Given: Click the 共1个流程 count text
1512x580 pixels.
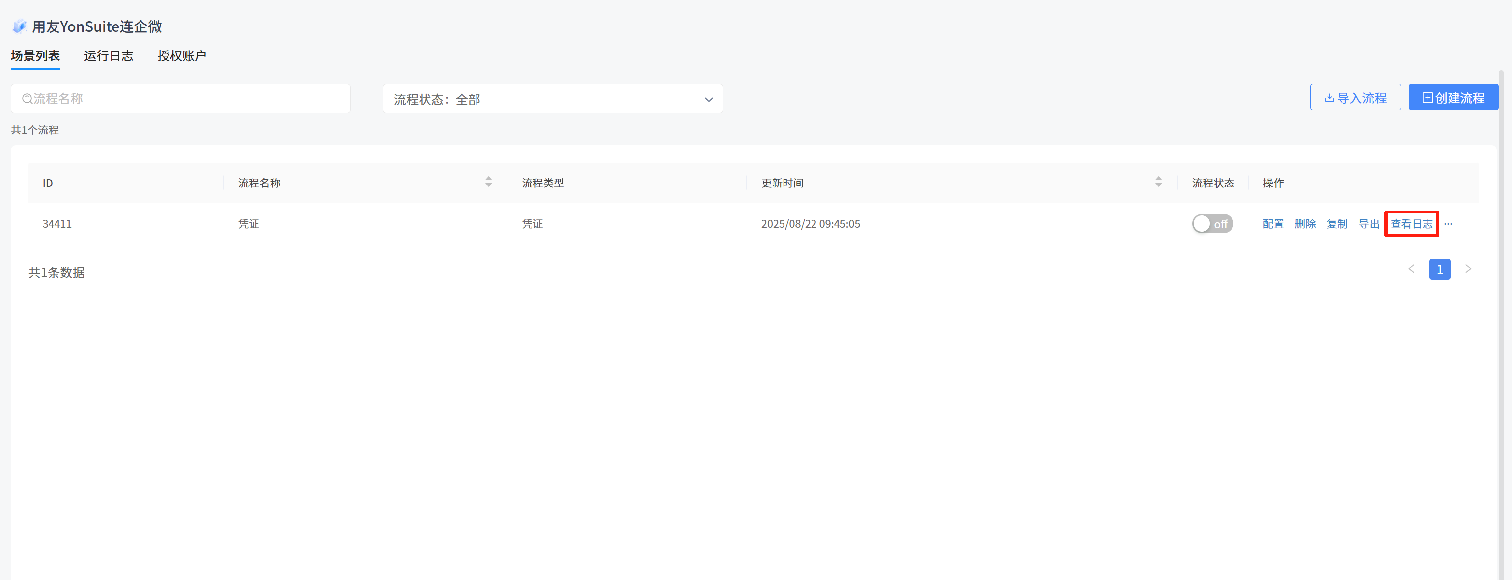Looking at the screenshot, I should [x=34, y=130].
